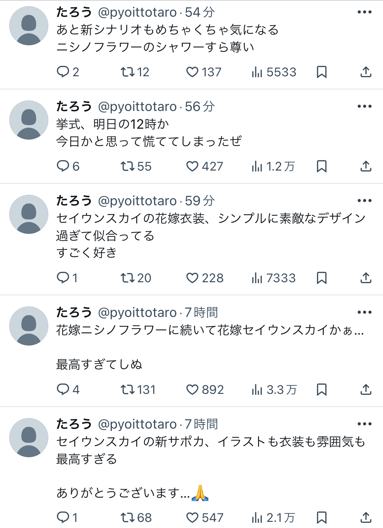383x528 pixels.
Task: Share the 56分 tweet
Action: (x=366, y=166)
